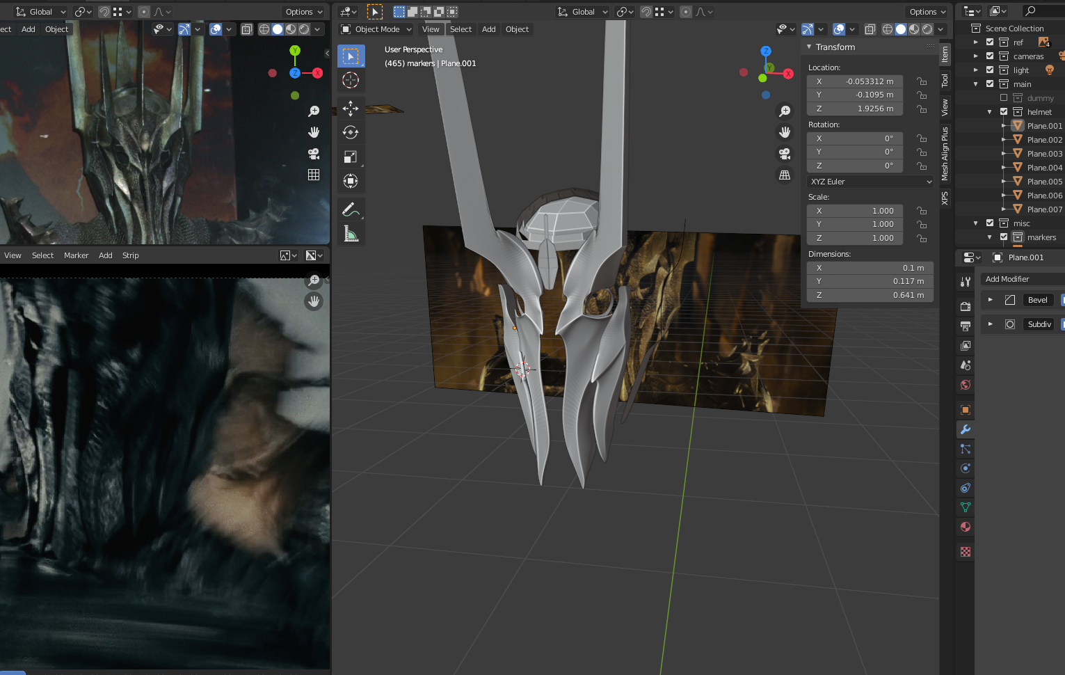
Task: Click Dimensions X value field
Action: pos(870,268)
